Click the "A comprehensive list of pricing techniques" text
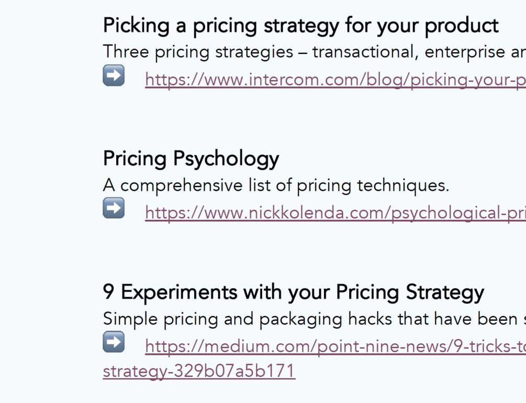The image size is (526, 403). pos(276,185)
